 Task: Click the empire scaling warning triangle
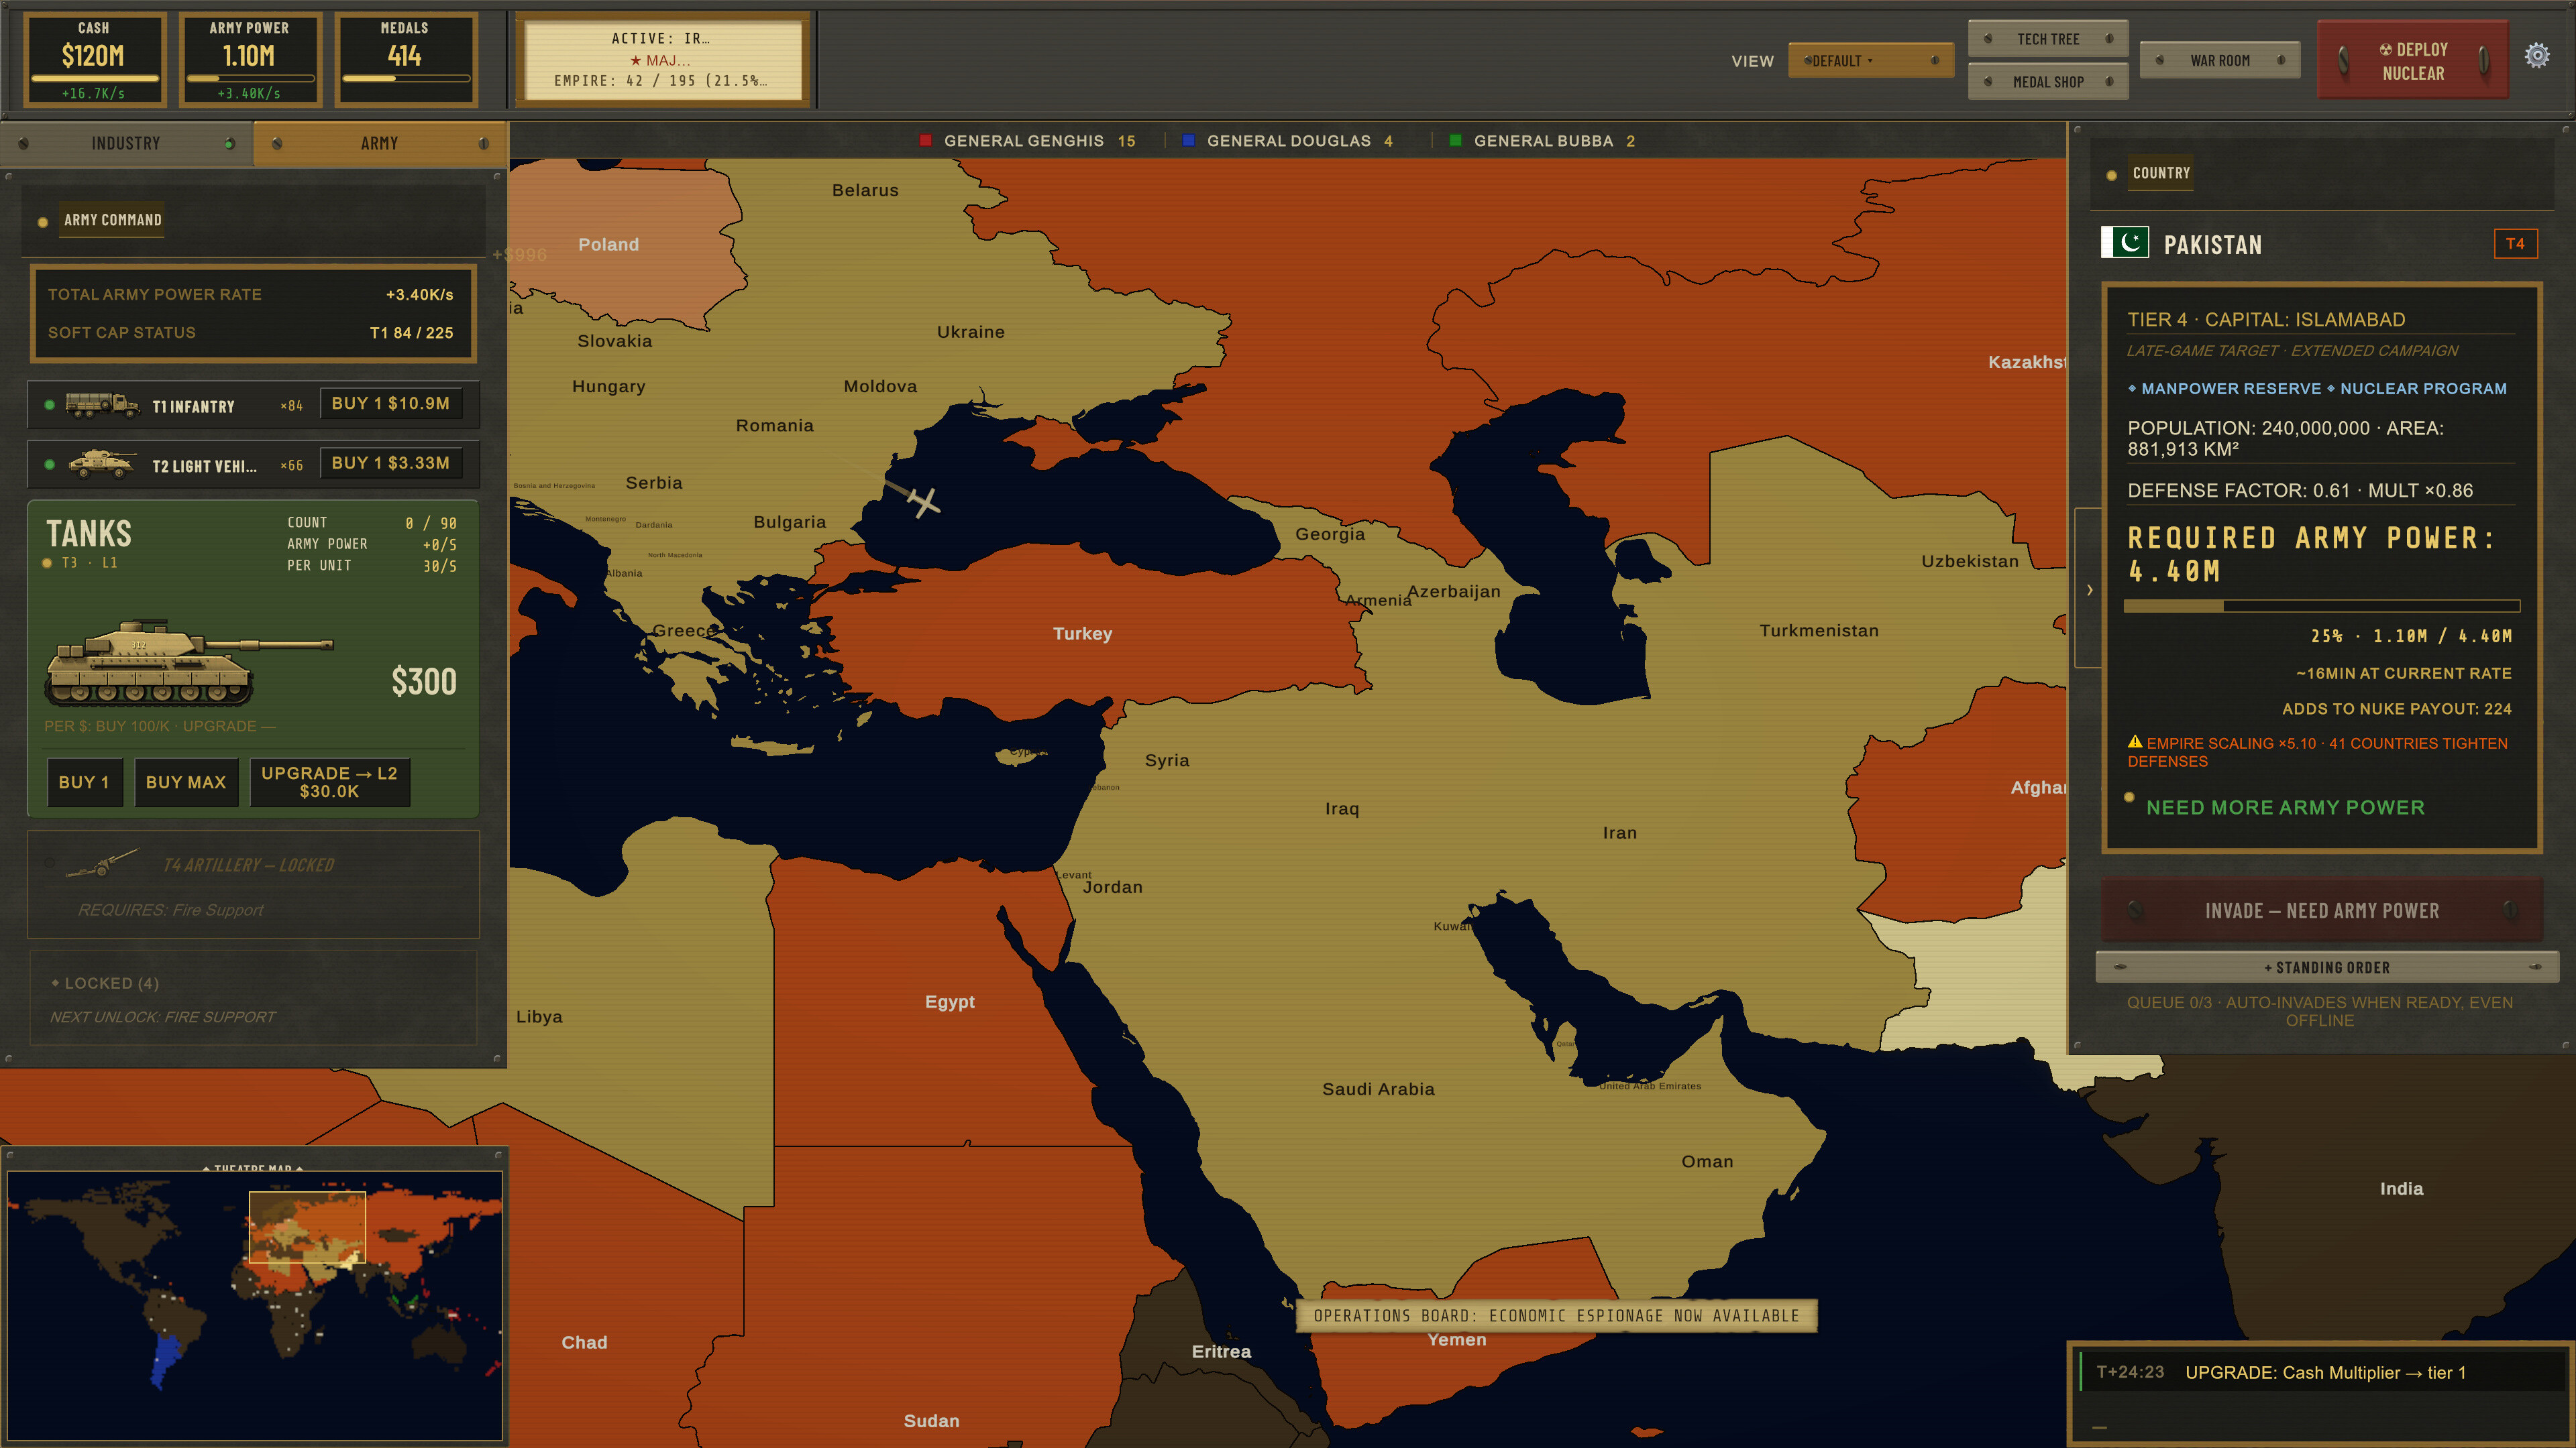[x=2134, y=741]
